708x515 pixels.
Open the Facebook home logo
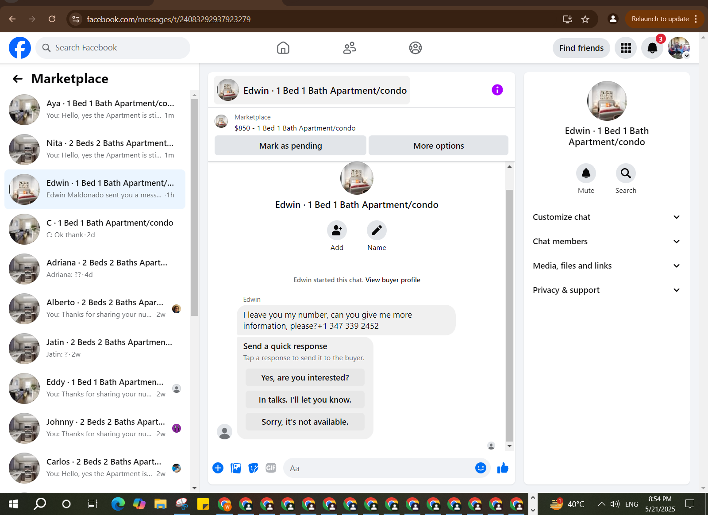(20, 48)
